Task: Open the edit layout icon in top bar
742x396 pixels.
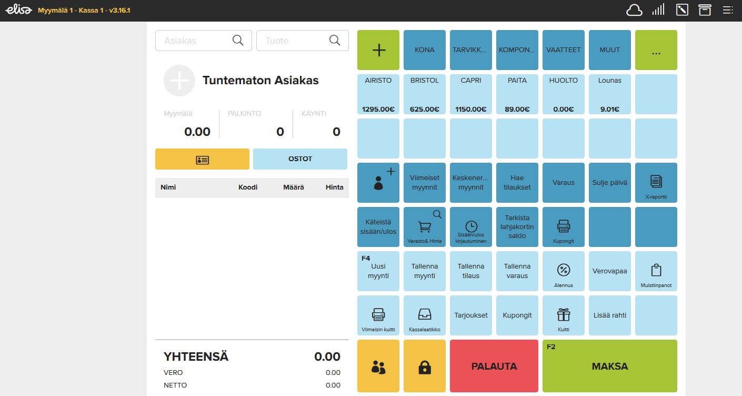Action: pyautogui.click(x=682, y=10)
